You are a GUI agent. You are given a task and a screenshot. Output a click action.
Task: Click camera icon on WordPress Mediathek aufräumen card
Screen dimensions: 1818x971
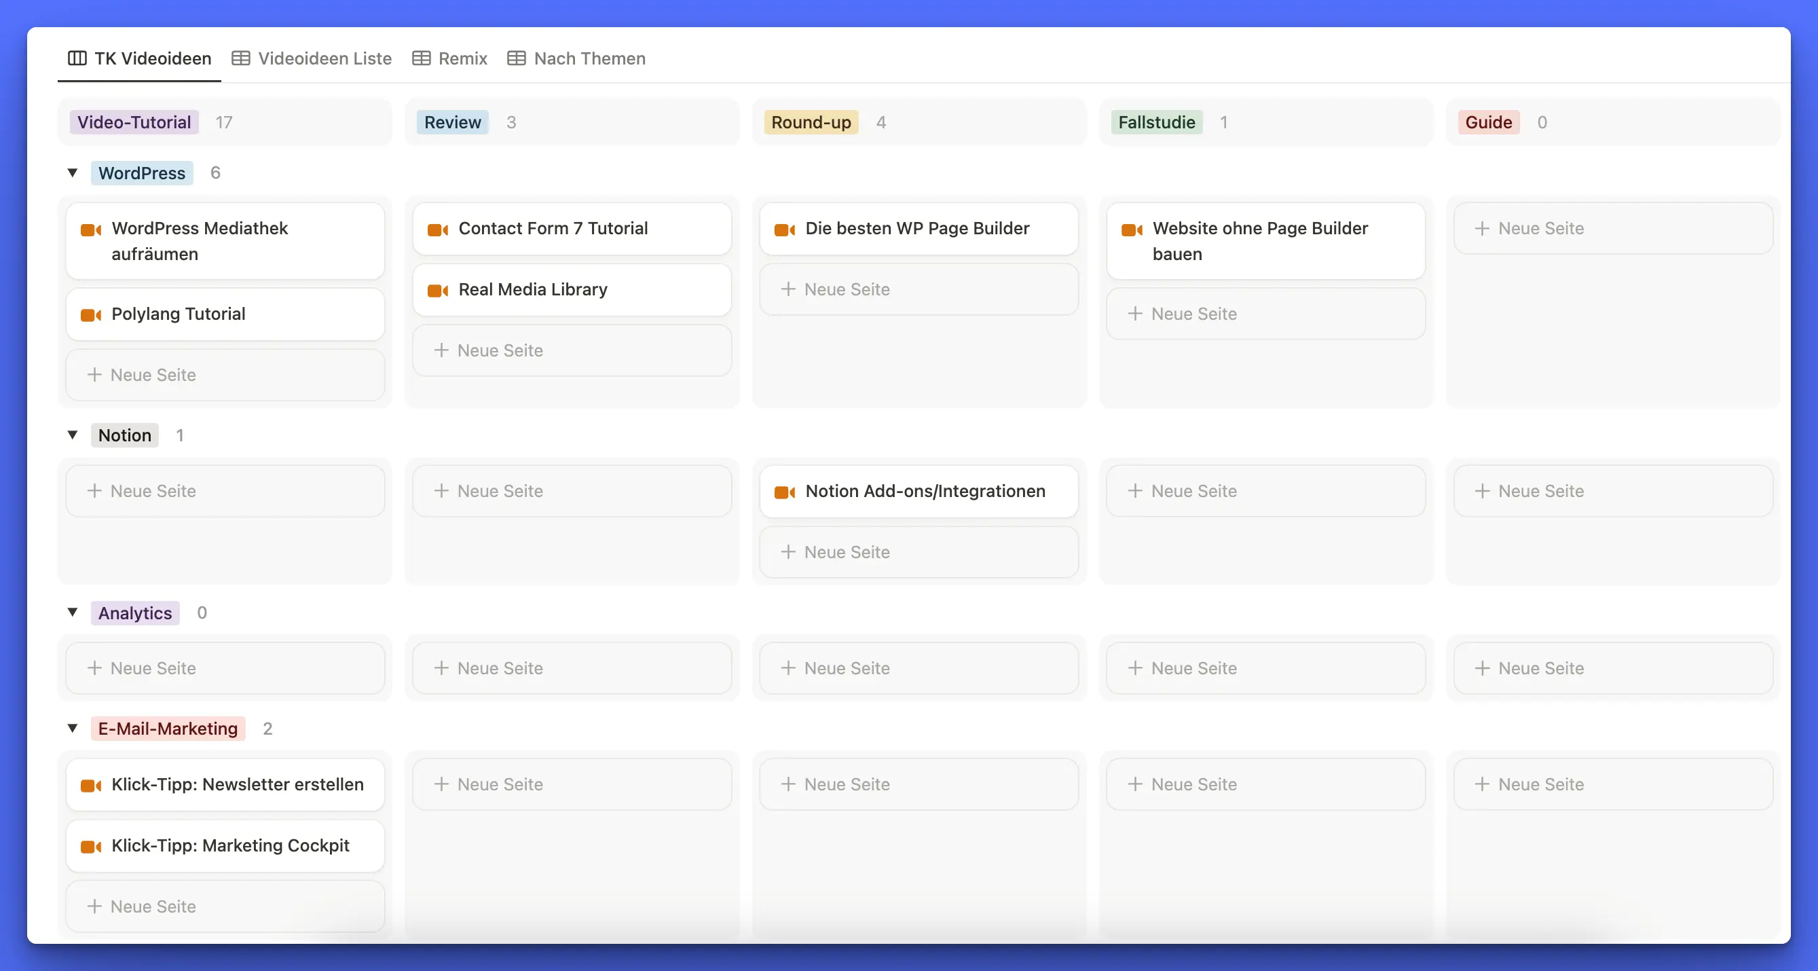(90, 230)
